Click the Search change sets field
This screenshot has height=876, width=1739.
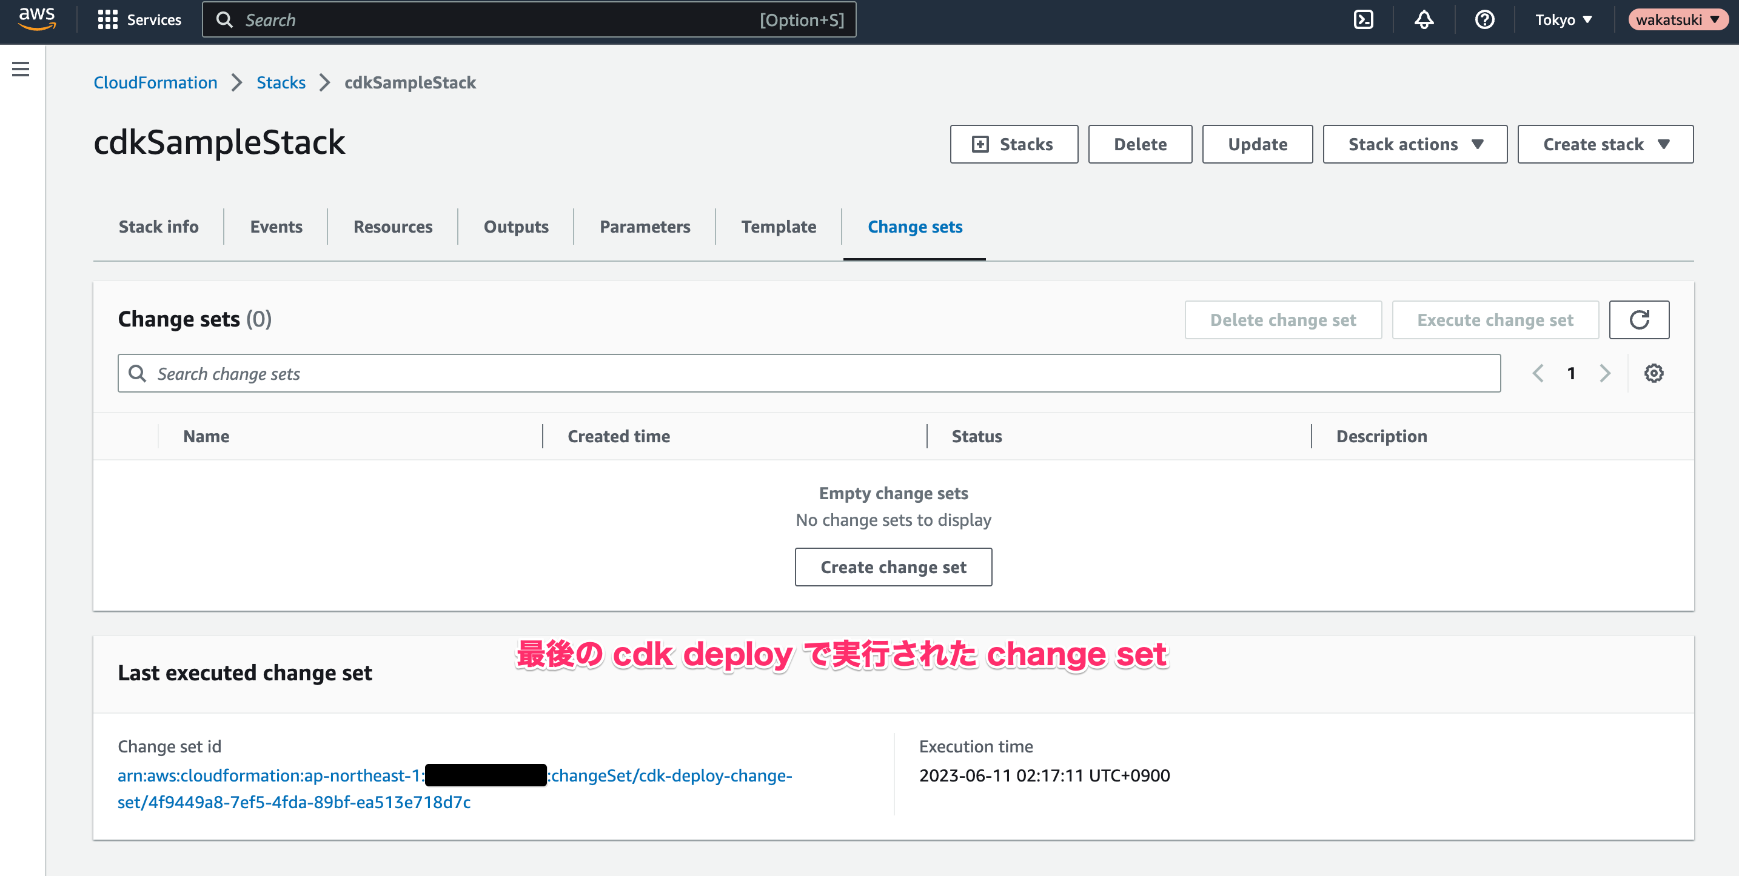click(x=472, y=373)
